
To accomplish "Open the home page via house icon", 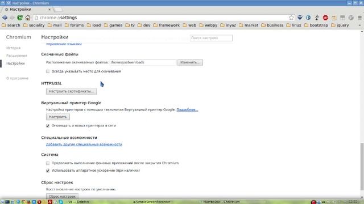I will [28, 18].
